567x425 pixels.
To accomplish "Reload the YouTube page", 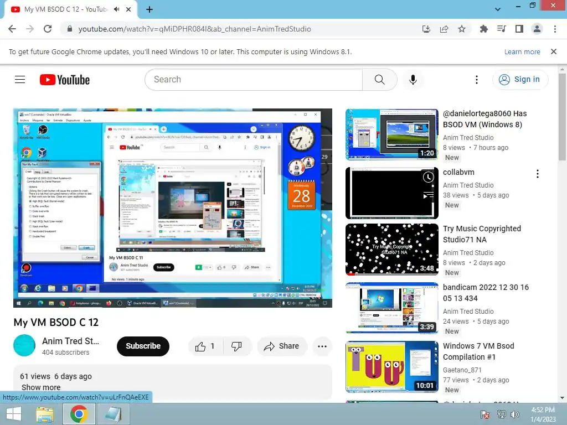I will point(48,29).
